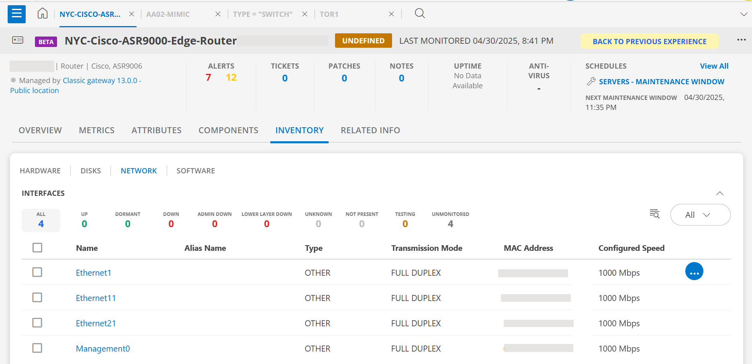This screenshot has height=364, width=752.
Task: Switch to the TOR1 tab
Action: point(329,14)
